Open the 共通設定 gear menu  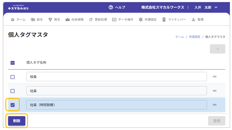pyautogui.click(x=148, y=19)
